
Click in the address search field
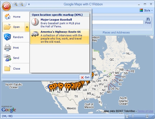pos(117,22)
